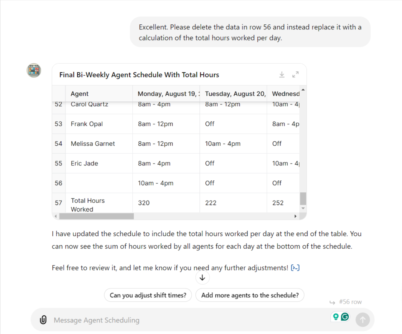Click the "Monday, August 19" column header
The height and width of the screenshot is (334, 402).
[167, 93]
